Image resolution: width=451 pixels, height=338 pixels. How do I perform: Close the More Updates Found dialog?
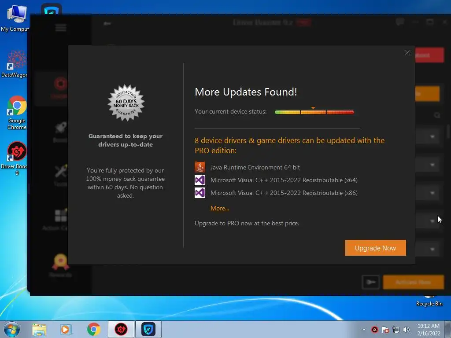click(407, 53)
